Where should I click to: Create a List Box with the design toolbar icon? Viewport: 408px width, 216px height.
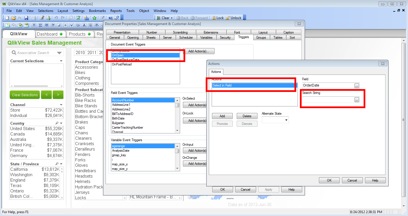(34, 25)
